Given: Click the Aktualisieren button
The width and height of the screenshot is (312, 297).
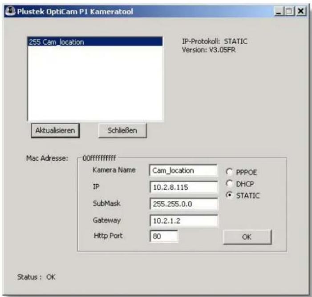Looking at the screenshot, I should click(x=55, y=131).
